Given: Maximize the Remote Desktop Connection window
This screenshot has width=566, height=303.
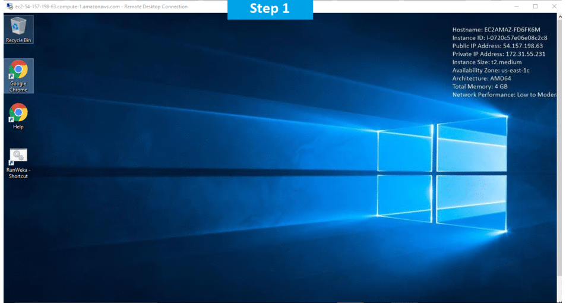Looking at the screenshot, I should 535,7.
